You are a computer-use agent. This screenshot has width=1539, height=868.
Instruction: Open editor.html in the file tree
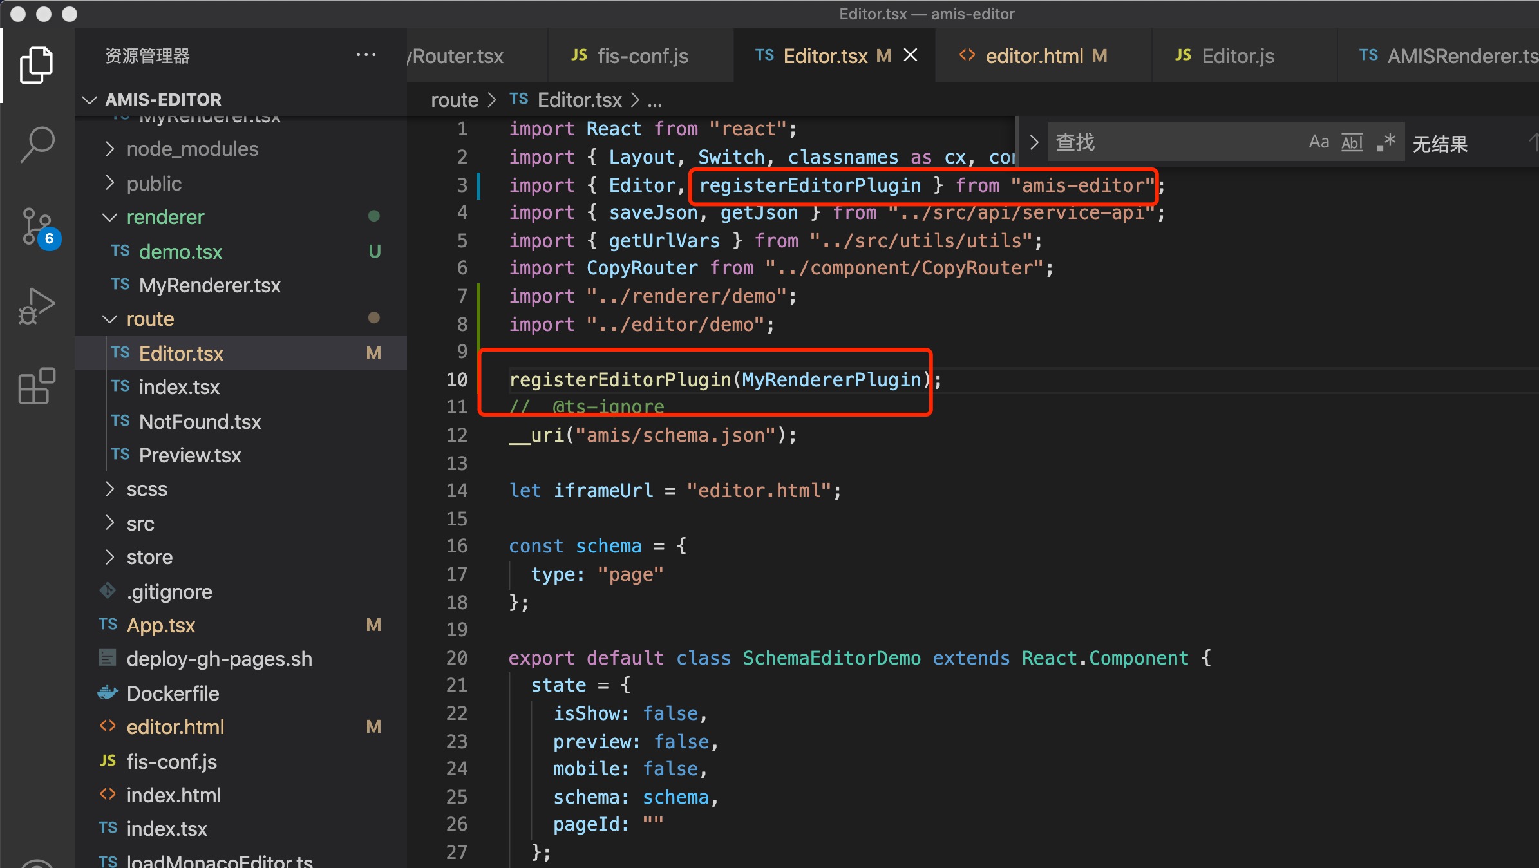tap(241, 727)
